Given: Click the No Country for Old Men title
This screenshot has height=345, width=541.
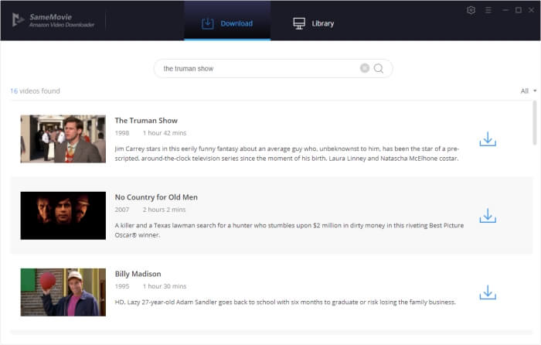Looking at the screenshot, I should coord(156,197).
